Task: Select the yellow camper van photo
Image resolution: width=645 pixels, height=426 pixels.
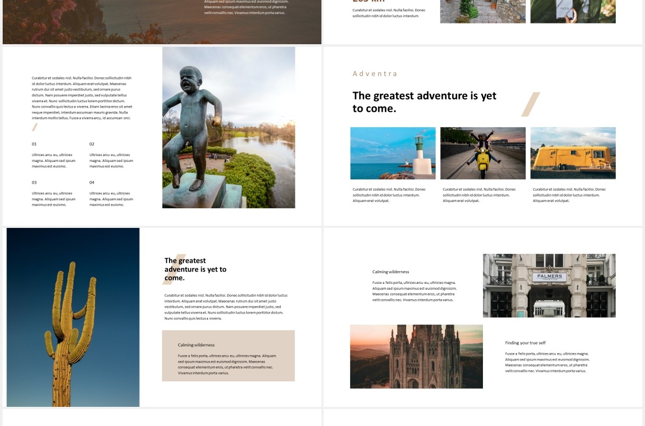Action: (x=573, y=153)
